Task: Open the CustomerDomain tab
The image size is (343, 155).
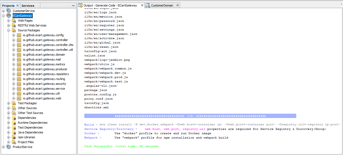Action: tap(162, 5)
